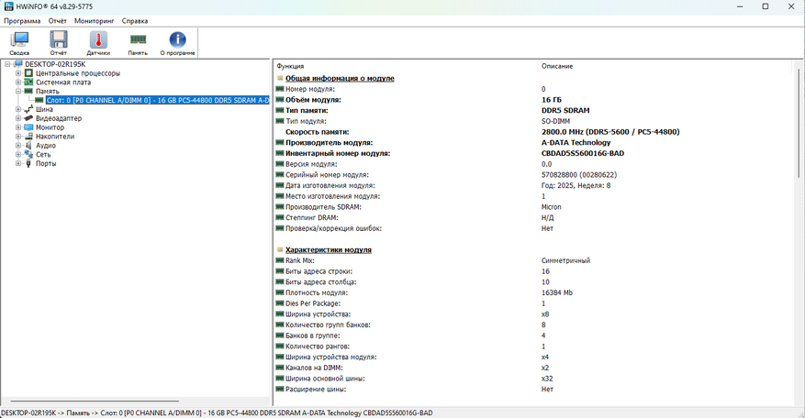Image resolution: width=805 pixels, height=418 pixels.
Task: Click the memory icon beside Rank Mix
Action: coord(280,260)
